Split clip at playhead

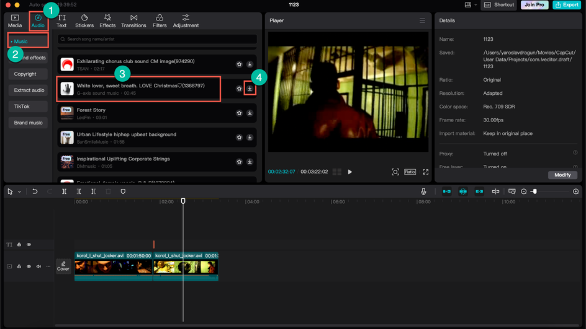[x=65, y=191]
